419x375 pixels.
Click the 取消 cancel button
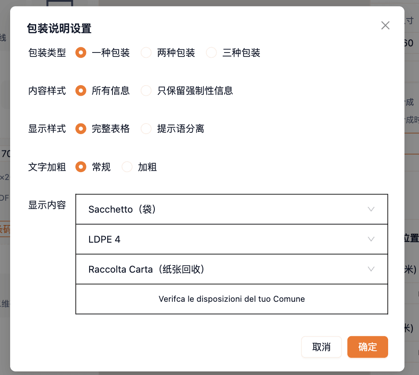321,347
